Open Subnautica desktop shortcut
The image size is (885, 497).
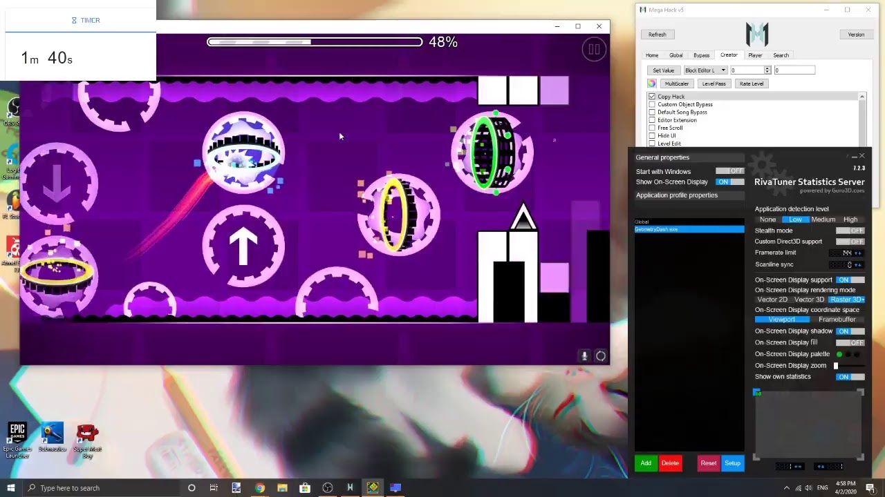(x=52, y=438)
